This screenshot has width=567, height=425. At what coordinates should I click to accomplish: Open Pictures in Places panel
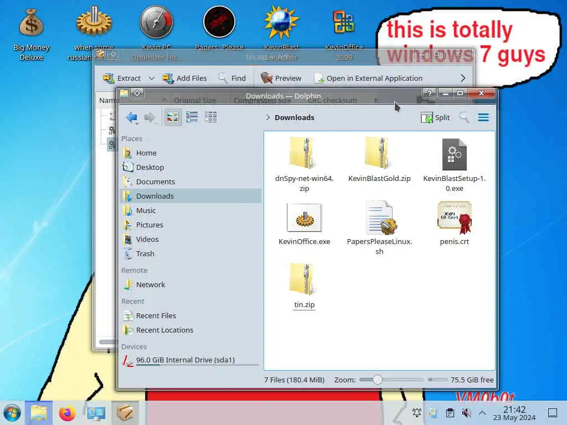click(190, 225)
